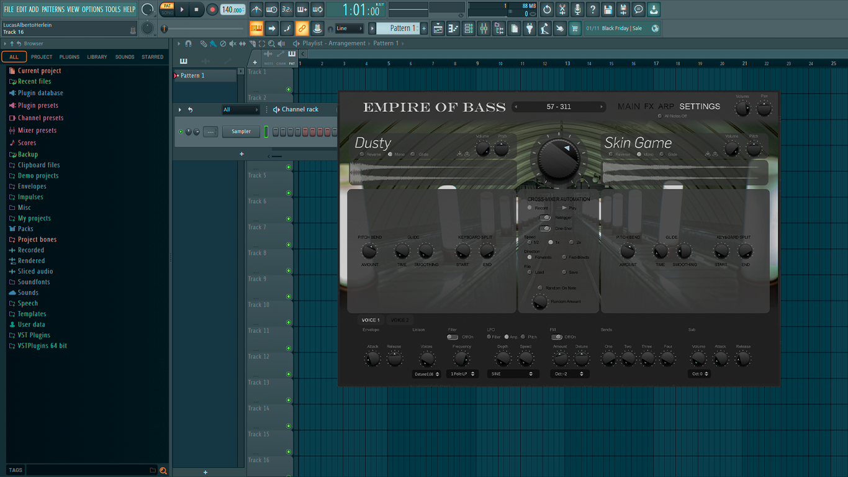
Task: Click the load sample icon under Dusty
Action: pos(459,154)
